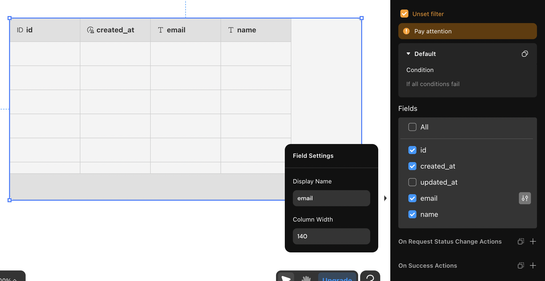This screenshot has width=545, height=281.
Task: Copy On Request Status Change Actions
Action: coord(521,241)
